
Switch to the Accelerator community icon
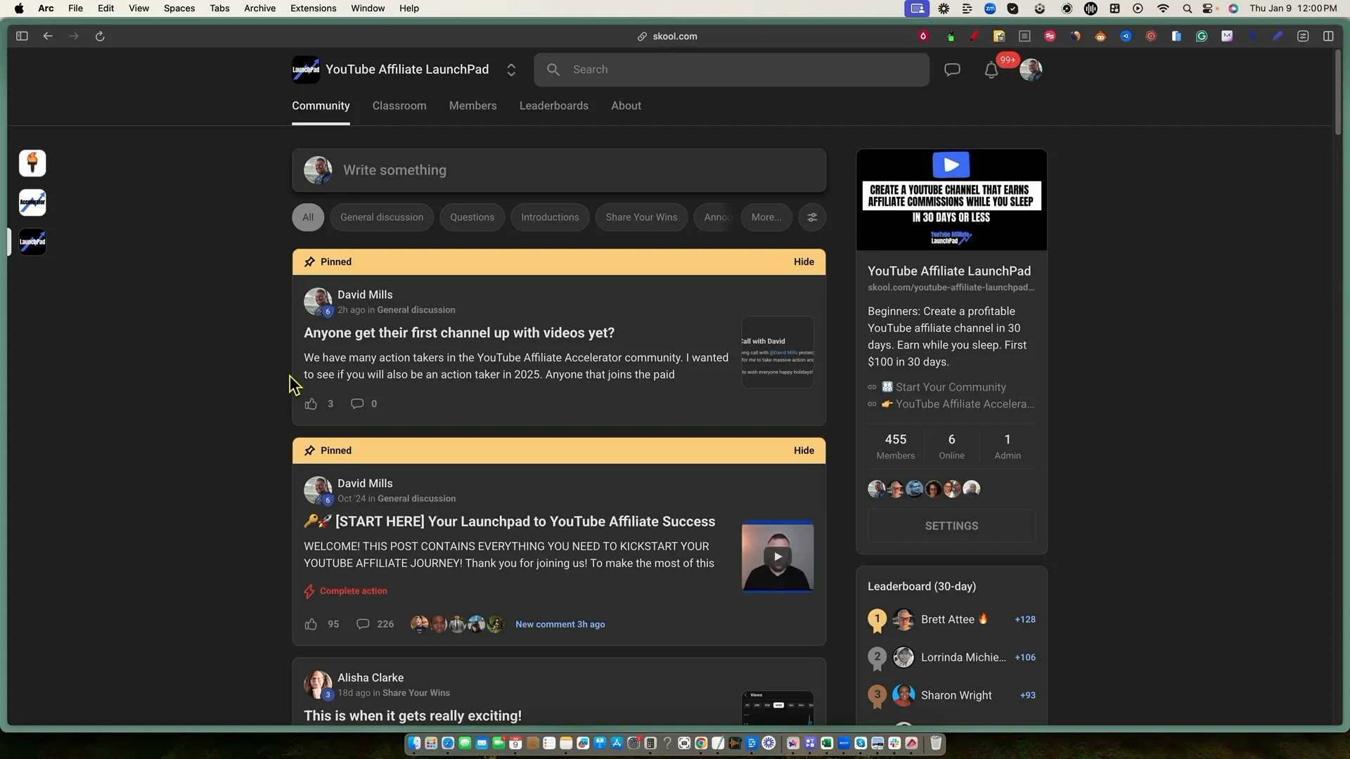32,202
